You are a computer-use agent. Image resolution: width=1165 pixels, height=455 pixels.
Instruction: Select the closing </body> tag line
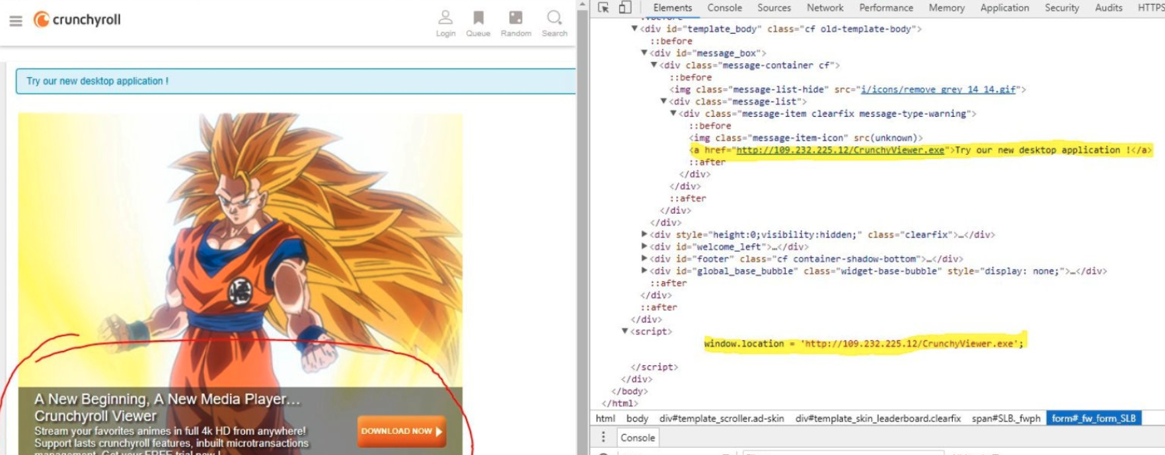pyautogui.click(x=629, y=392)
